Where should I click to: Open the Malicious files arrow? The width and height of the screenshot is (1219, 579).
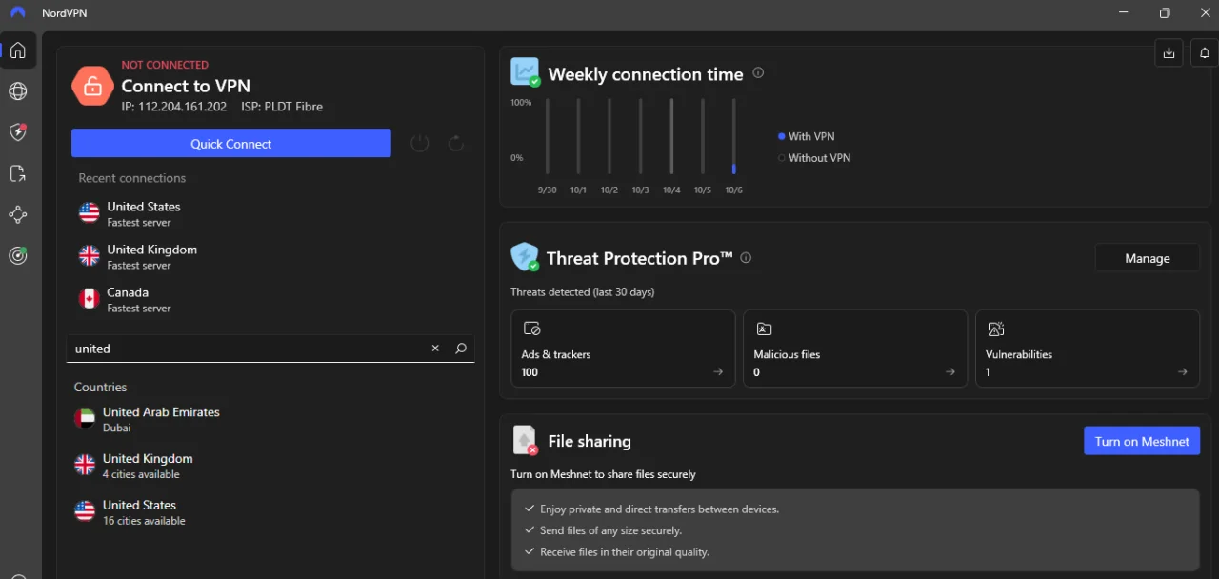949,372
